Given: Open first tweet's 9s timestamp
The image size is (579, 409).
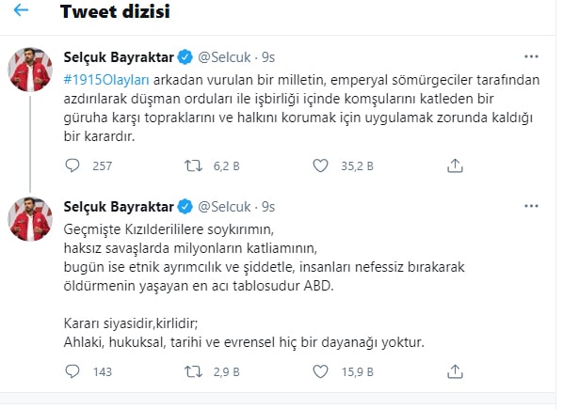Looking at the screenshot, I should tap(269, 57).
